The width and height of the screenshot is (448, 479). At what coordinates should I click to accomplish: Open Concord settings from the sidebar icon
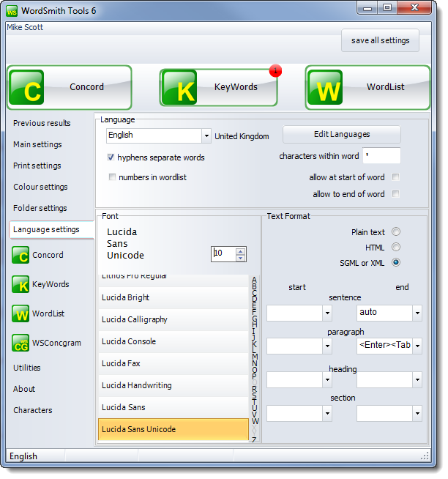20,256
